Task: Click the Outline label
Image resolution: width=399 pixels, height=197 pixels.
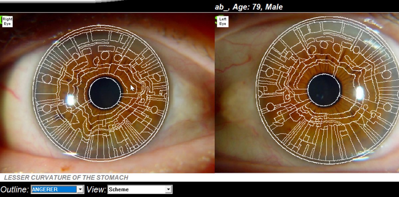Action: point(14,189)
